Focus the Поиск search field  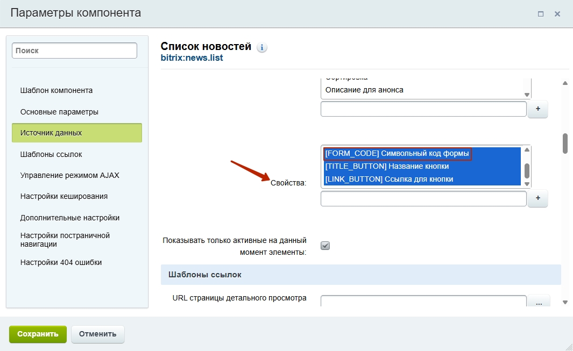(74, 51)
